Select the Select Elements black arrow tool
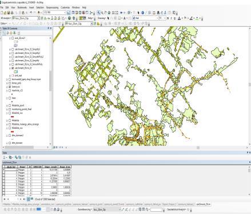The image size is (251, 214). (138, 13)
